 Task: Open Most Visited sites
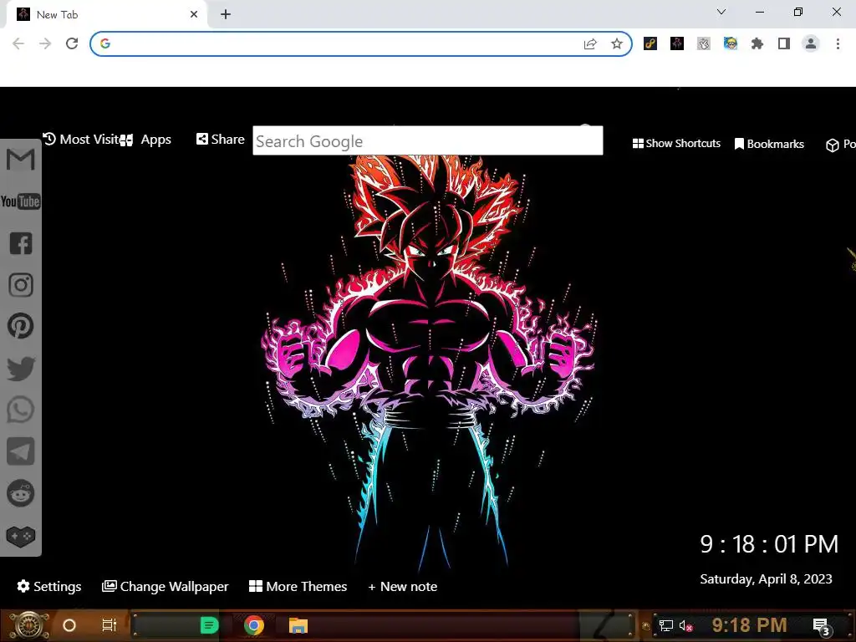[81, 140]
